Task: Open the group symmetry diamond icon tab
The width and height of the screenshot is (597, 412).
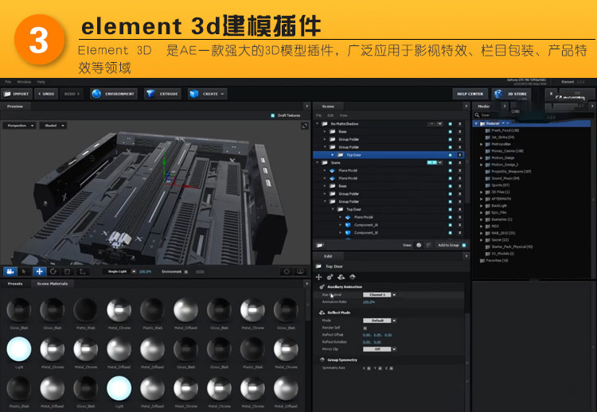Action: pyautogui.click(x=353, y=277)
